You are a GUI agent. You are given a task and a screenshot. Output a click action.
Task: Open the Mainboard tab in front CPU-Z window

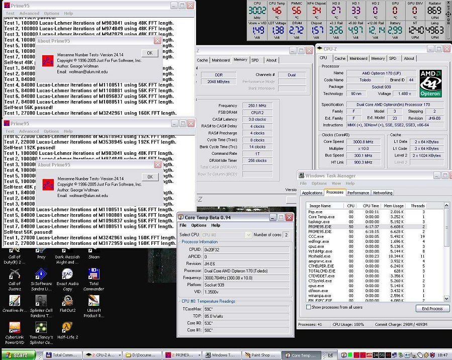tap(358, 58)
